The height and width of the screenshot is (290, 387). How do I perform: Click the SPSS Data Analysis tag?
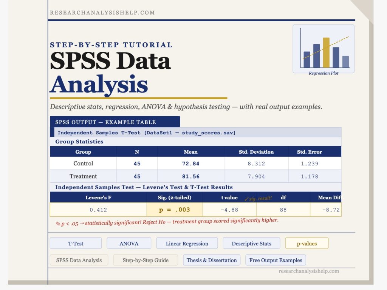[x=79, y=260]
